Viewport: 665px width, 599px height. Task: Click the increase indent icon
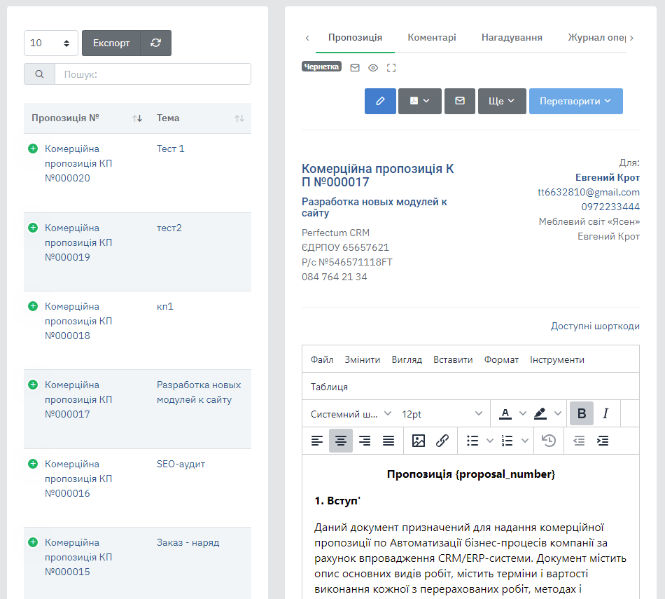(603, 441)
